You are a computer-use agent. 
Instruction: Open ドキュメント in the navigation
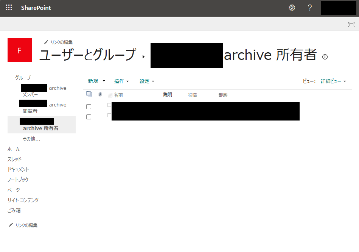18,169
